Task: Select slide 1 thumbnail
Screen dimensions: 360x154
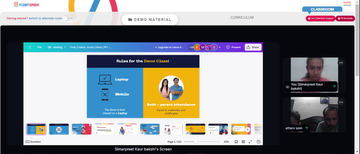Action: click(36, 129)
